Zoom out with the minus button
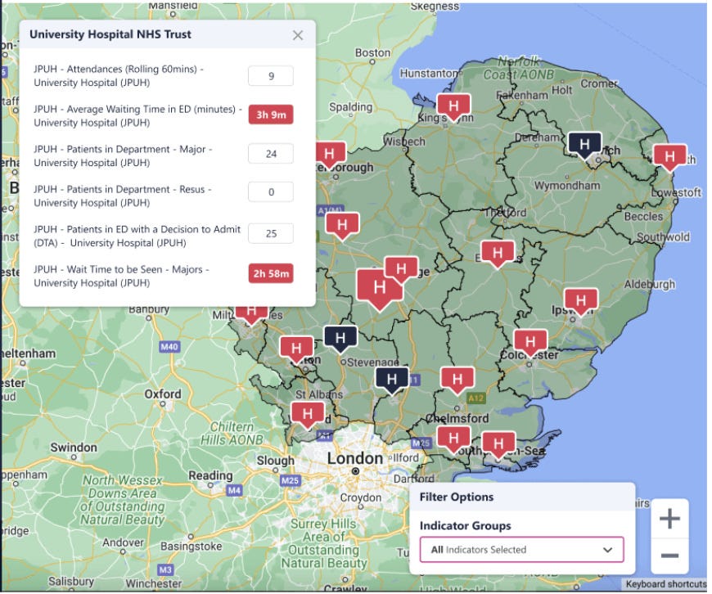Screen dimensions: 712x594 click(x=669, y=556)
